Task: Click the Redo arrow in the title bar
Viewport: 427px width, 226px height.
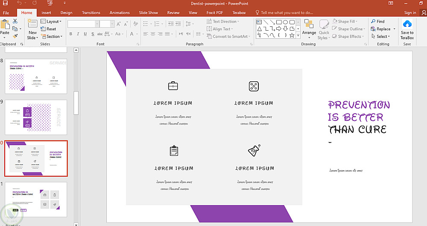Action: 35,3
